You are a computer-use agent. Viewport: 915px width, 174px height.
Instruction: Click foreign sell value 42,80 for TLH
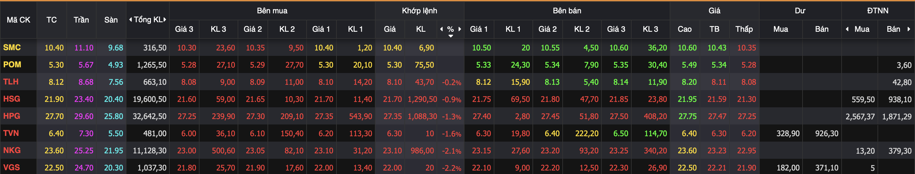coord(902,82)
